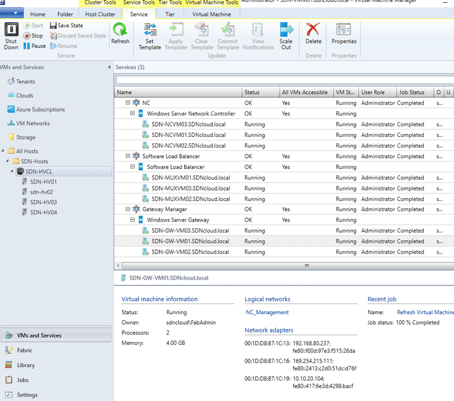This screenshot has width=454, height=401.
Task: Click the Scale Out icon
Action: (x=286, y=30)
